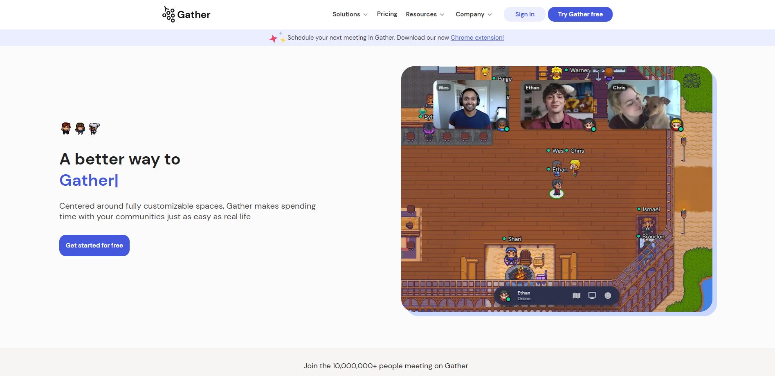775x376 pixels.
Task: Click the circled character avatar on the floor
Action: tap(557, 189)
